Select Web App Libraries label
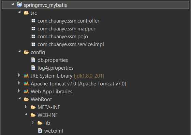Image resolution: width=191 pixels, height=135 pixels. [52, 92]
